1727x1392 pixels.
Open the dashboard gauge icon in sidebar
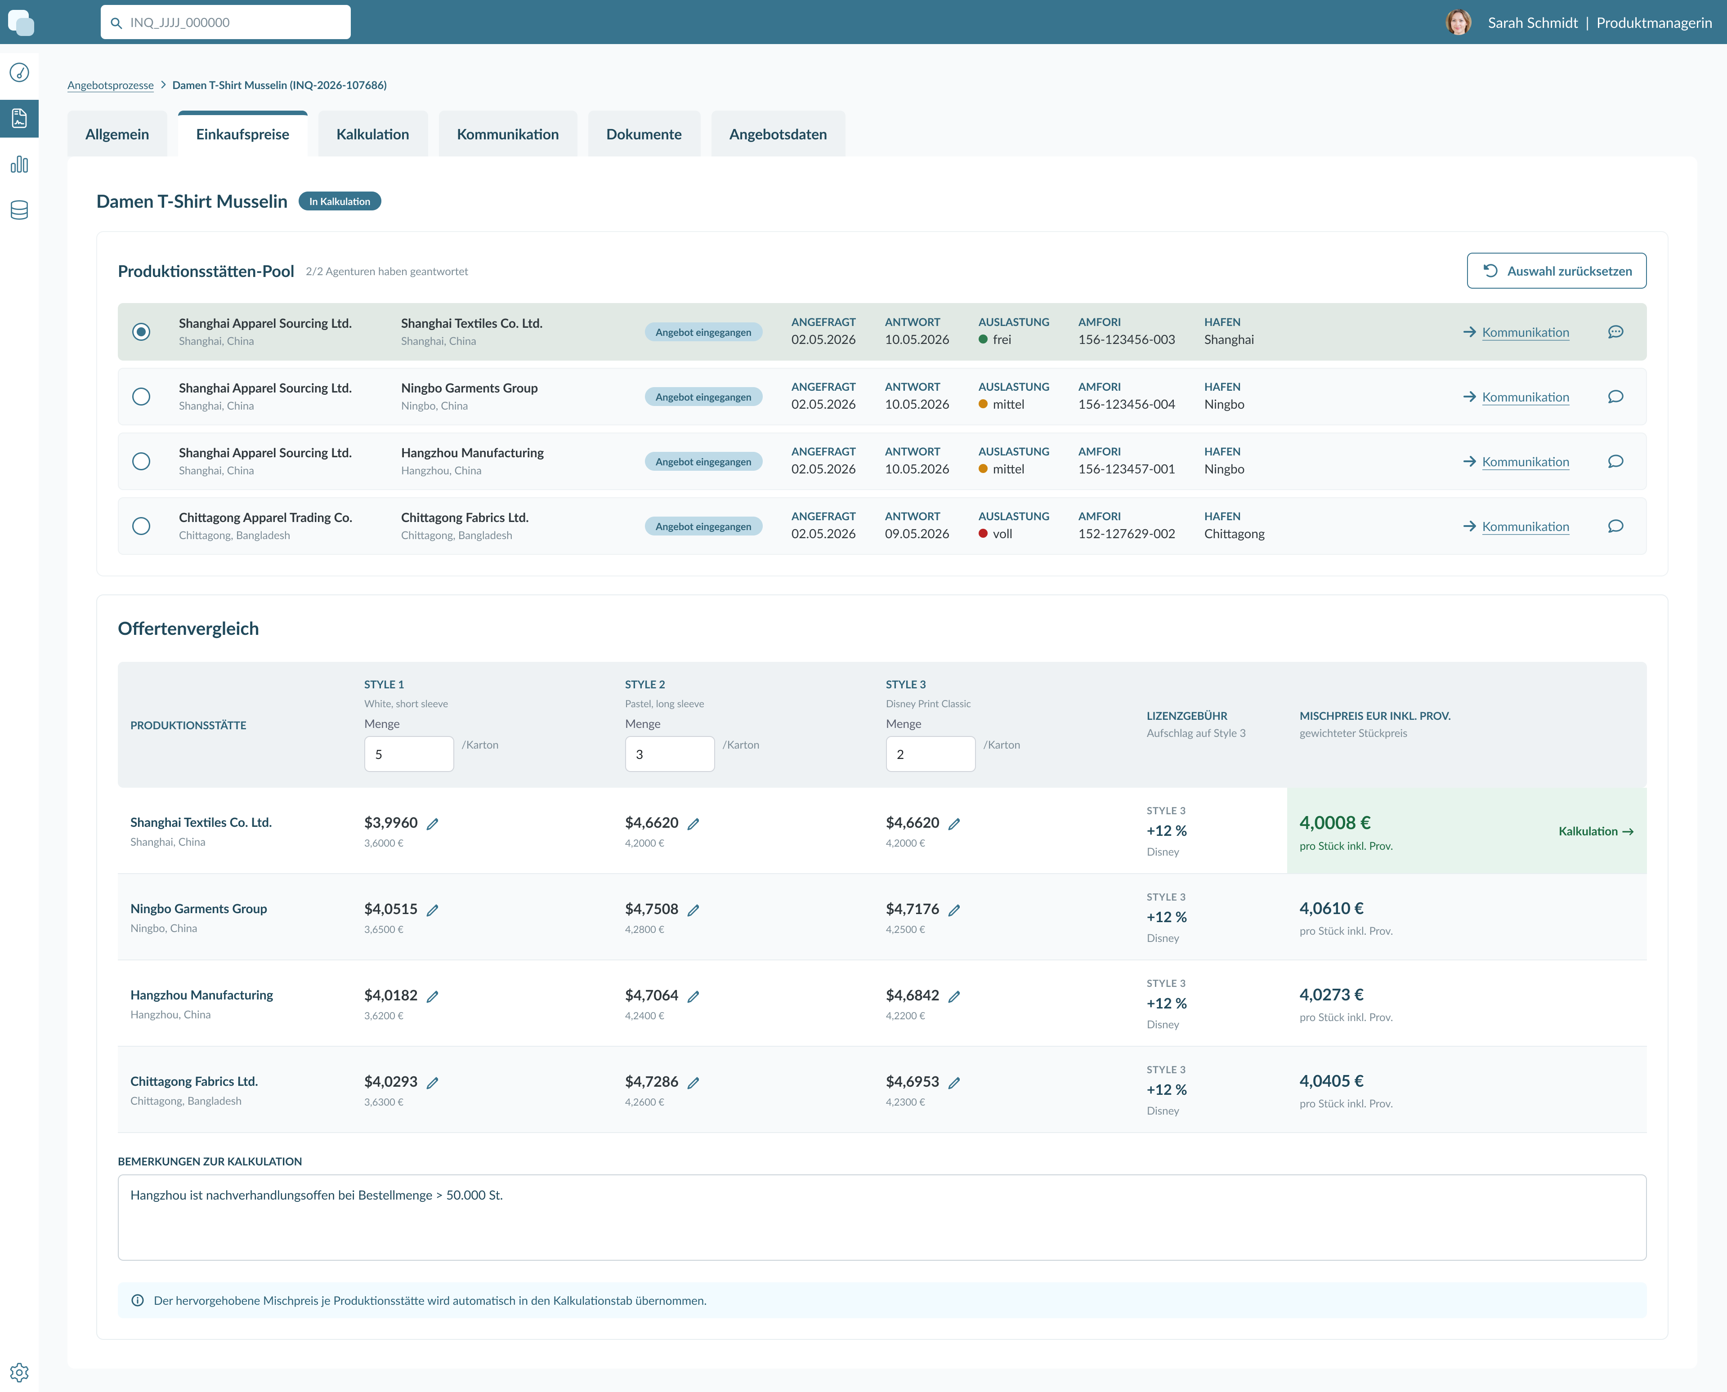(19, 72)
